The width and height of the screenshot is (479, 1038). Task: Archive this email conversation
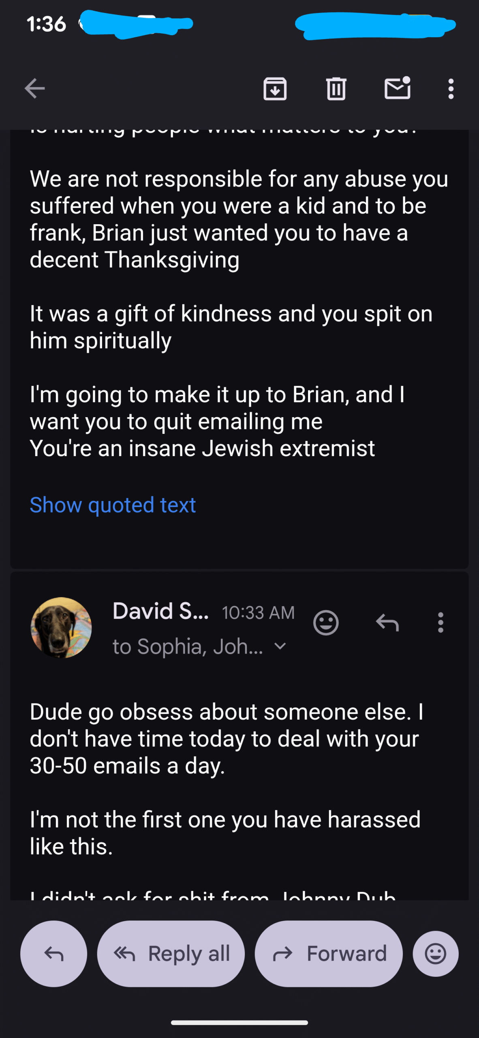275,88
